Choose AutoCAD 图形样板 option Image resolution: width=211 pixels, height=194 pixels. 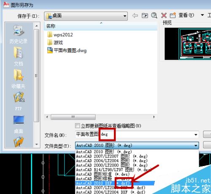[x=103, y=179]
